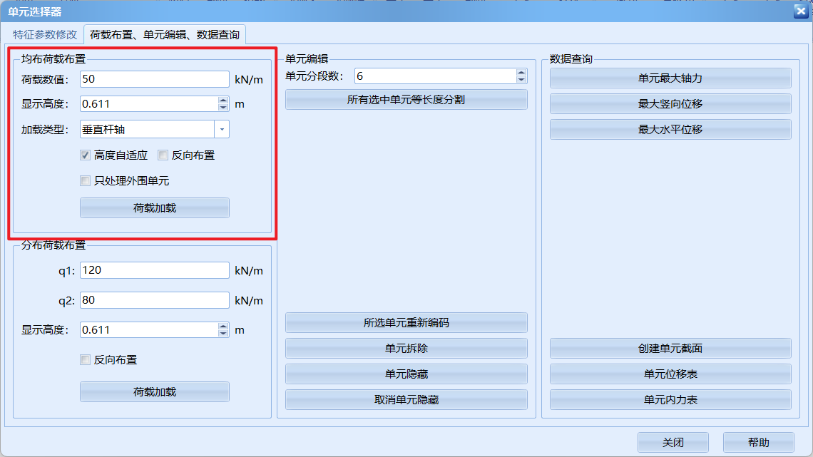The image size is (813, 457).
Task: Close the 单元选择器 dialog window
Action: 800,11
